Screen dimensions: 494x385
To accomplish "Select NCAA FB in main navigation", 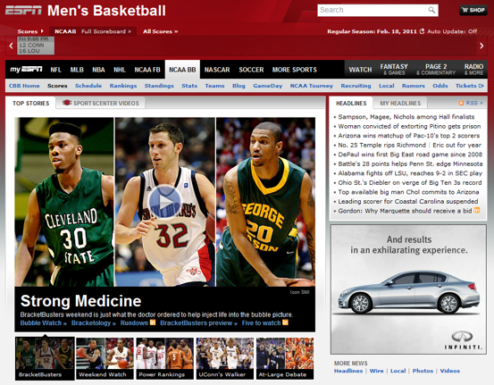I will pyautogui.click(x=147, y=70).
